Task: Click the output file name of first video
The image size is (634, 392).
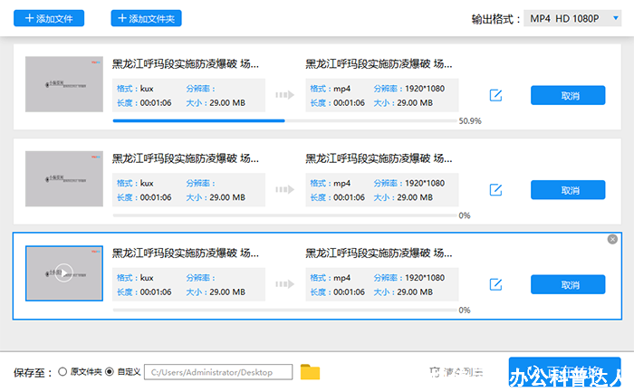Action: [x=379, y=64]
